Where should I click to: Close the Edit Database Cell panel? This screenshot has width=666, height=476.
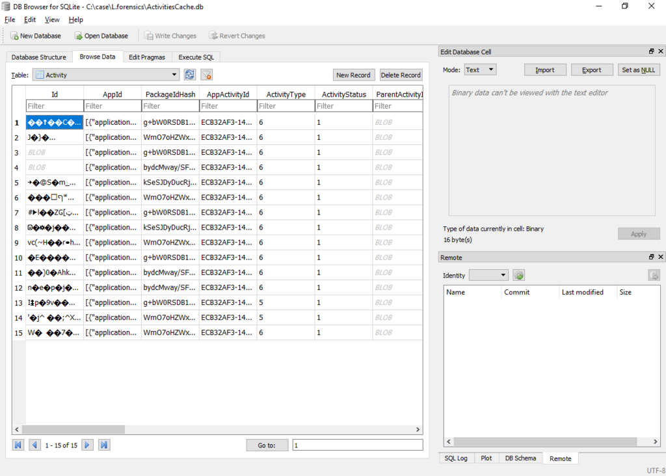[x=661, y=51]
